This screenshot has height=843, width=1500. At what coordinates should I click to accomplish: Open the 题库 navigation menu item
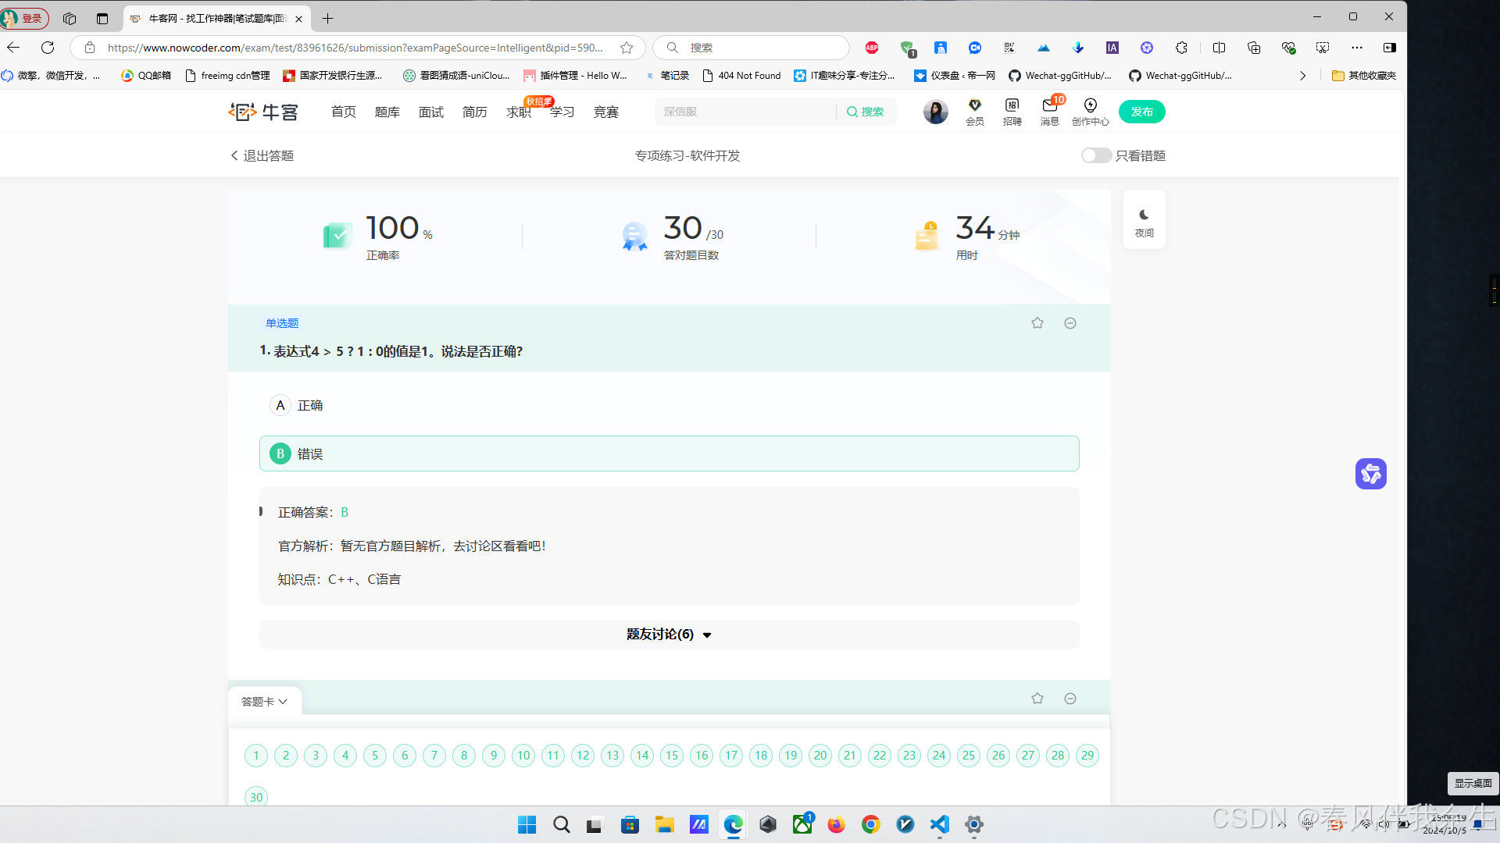pos(387,112)
